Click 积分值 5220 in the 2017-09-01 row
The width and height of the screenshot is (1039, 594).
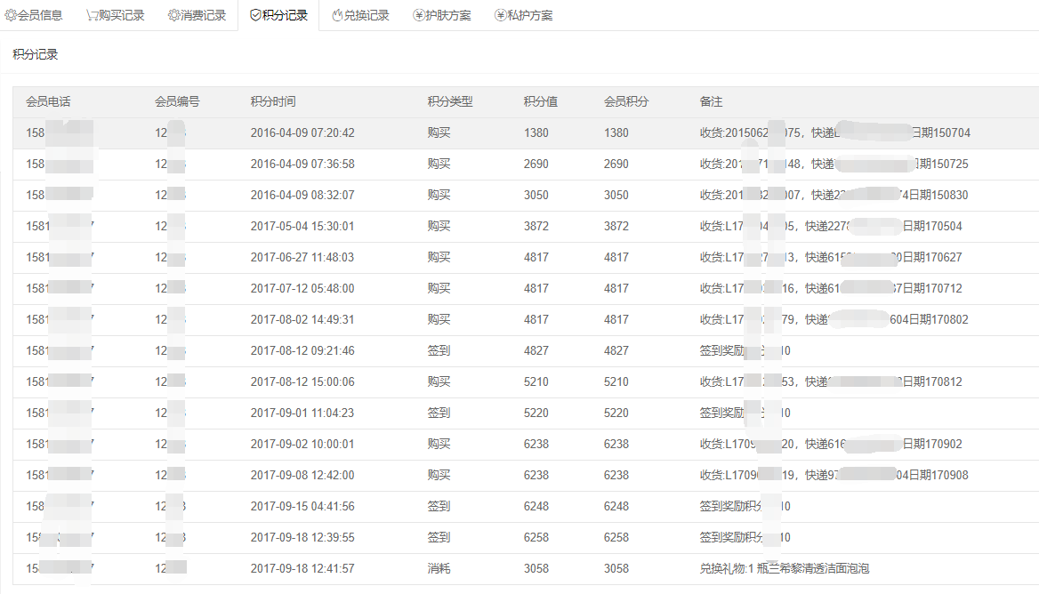[x=536, y=413]
